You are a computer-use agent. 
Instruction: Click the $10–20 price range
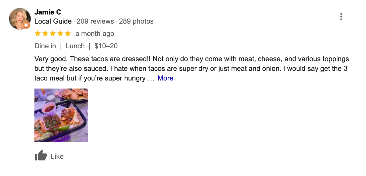[x=106, y=46]
